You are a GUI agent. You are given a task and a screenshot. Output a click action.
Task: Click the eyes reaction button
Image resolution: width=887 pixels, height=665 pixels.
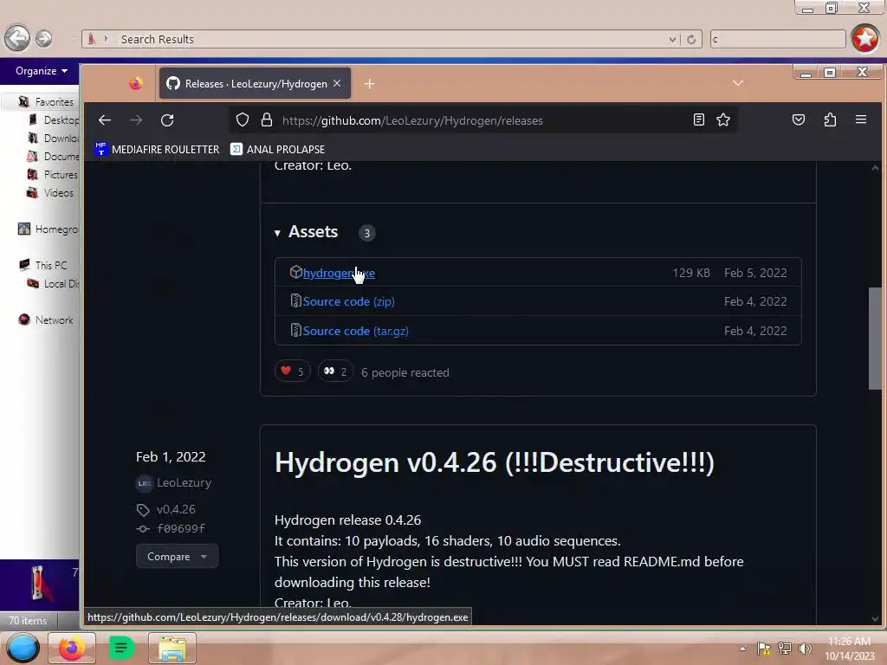(x=335, y=371)
